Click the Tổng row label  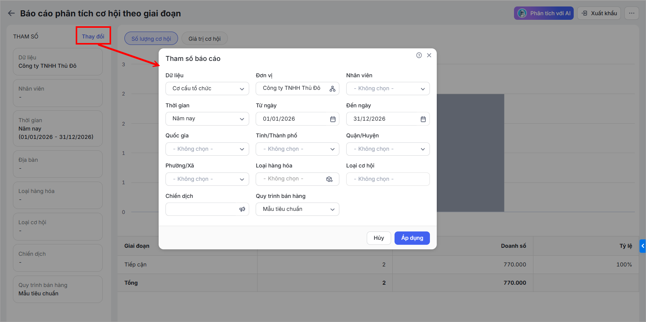tap(131, 283)
